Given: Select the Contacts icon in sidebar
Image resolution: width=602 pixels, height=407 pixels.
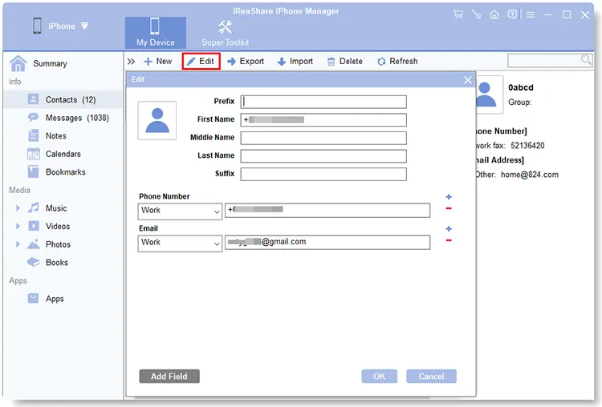Looking at the screenshot, I should (x=34, y=99).
